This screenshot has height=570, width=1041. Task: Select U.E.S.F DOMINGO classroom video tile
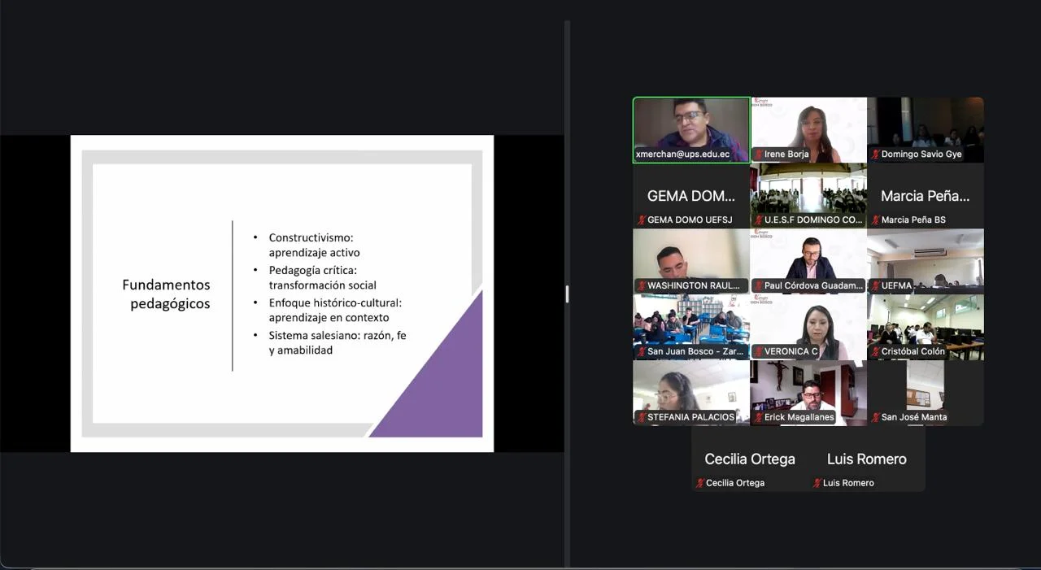(808, 191)
